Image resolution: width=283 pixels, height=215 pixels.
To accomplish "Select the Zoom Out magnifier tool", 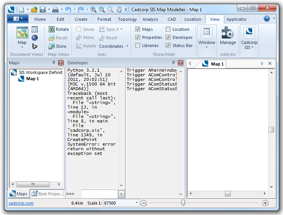I will 102,9.
